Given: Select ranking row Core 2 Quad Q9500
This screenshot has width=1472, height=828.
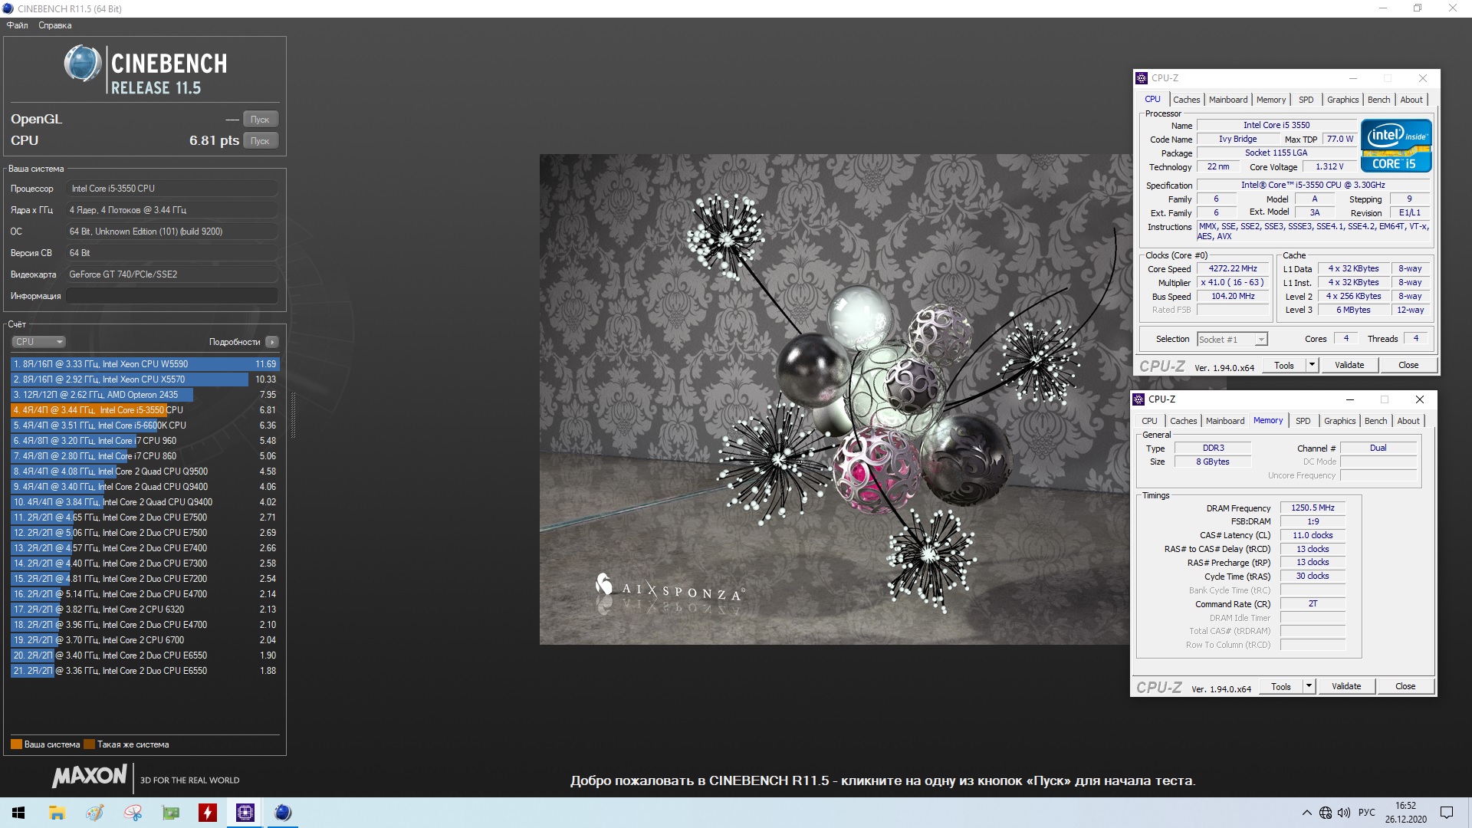Looking at the screenshot, I should 145,472.
